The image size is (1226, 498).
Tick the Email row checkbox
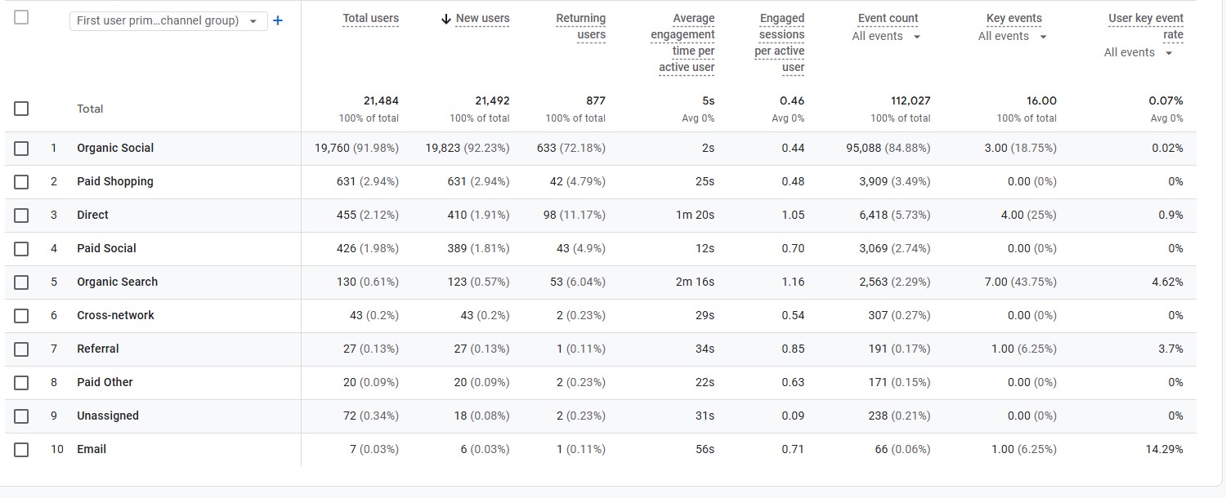tap(21, 450)
